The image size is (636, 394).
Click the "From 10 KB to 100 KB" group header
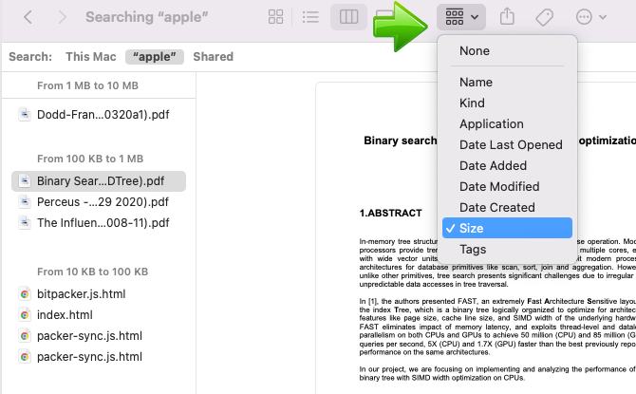point(92,272)
